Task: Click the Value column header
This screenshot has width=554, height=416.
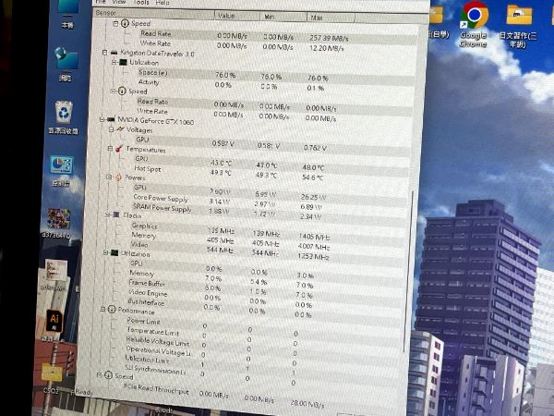Action: pos(237,16)
